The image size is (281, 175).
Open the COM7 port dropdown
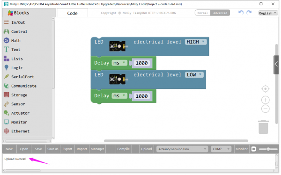click(221, 149)
